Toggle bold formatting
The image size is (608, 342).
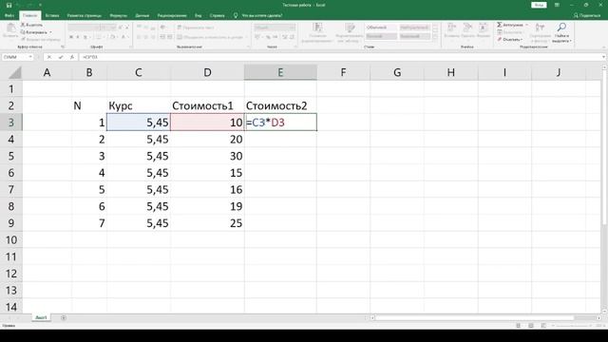(71, 37)
